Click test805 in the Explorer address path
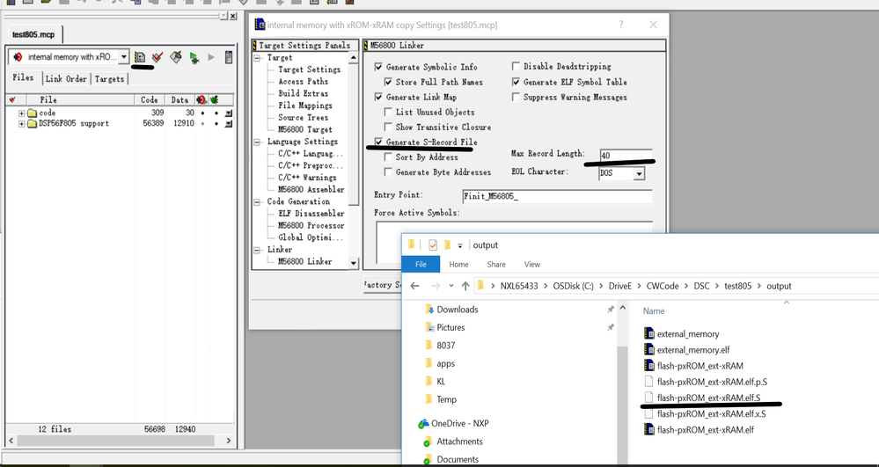This screenshot has height=467, width=879. [737, 286]
